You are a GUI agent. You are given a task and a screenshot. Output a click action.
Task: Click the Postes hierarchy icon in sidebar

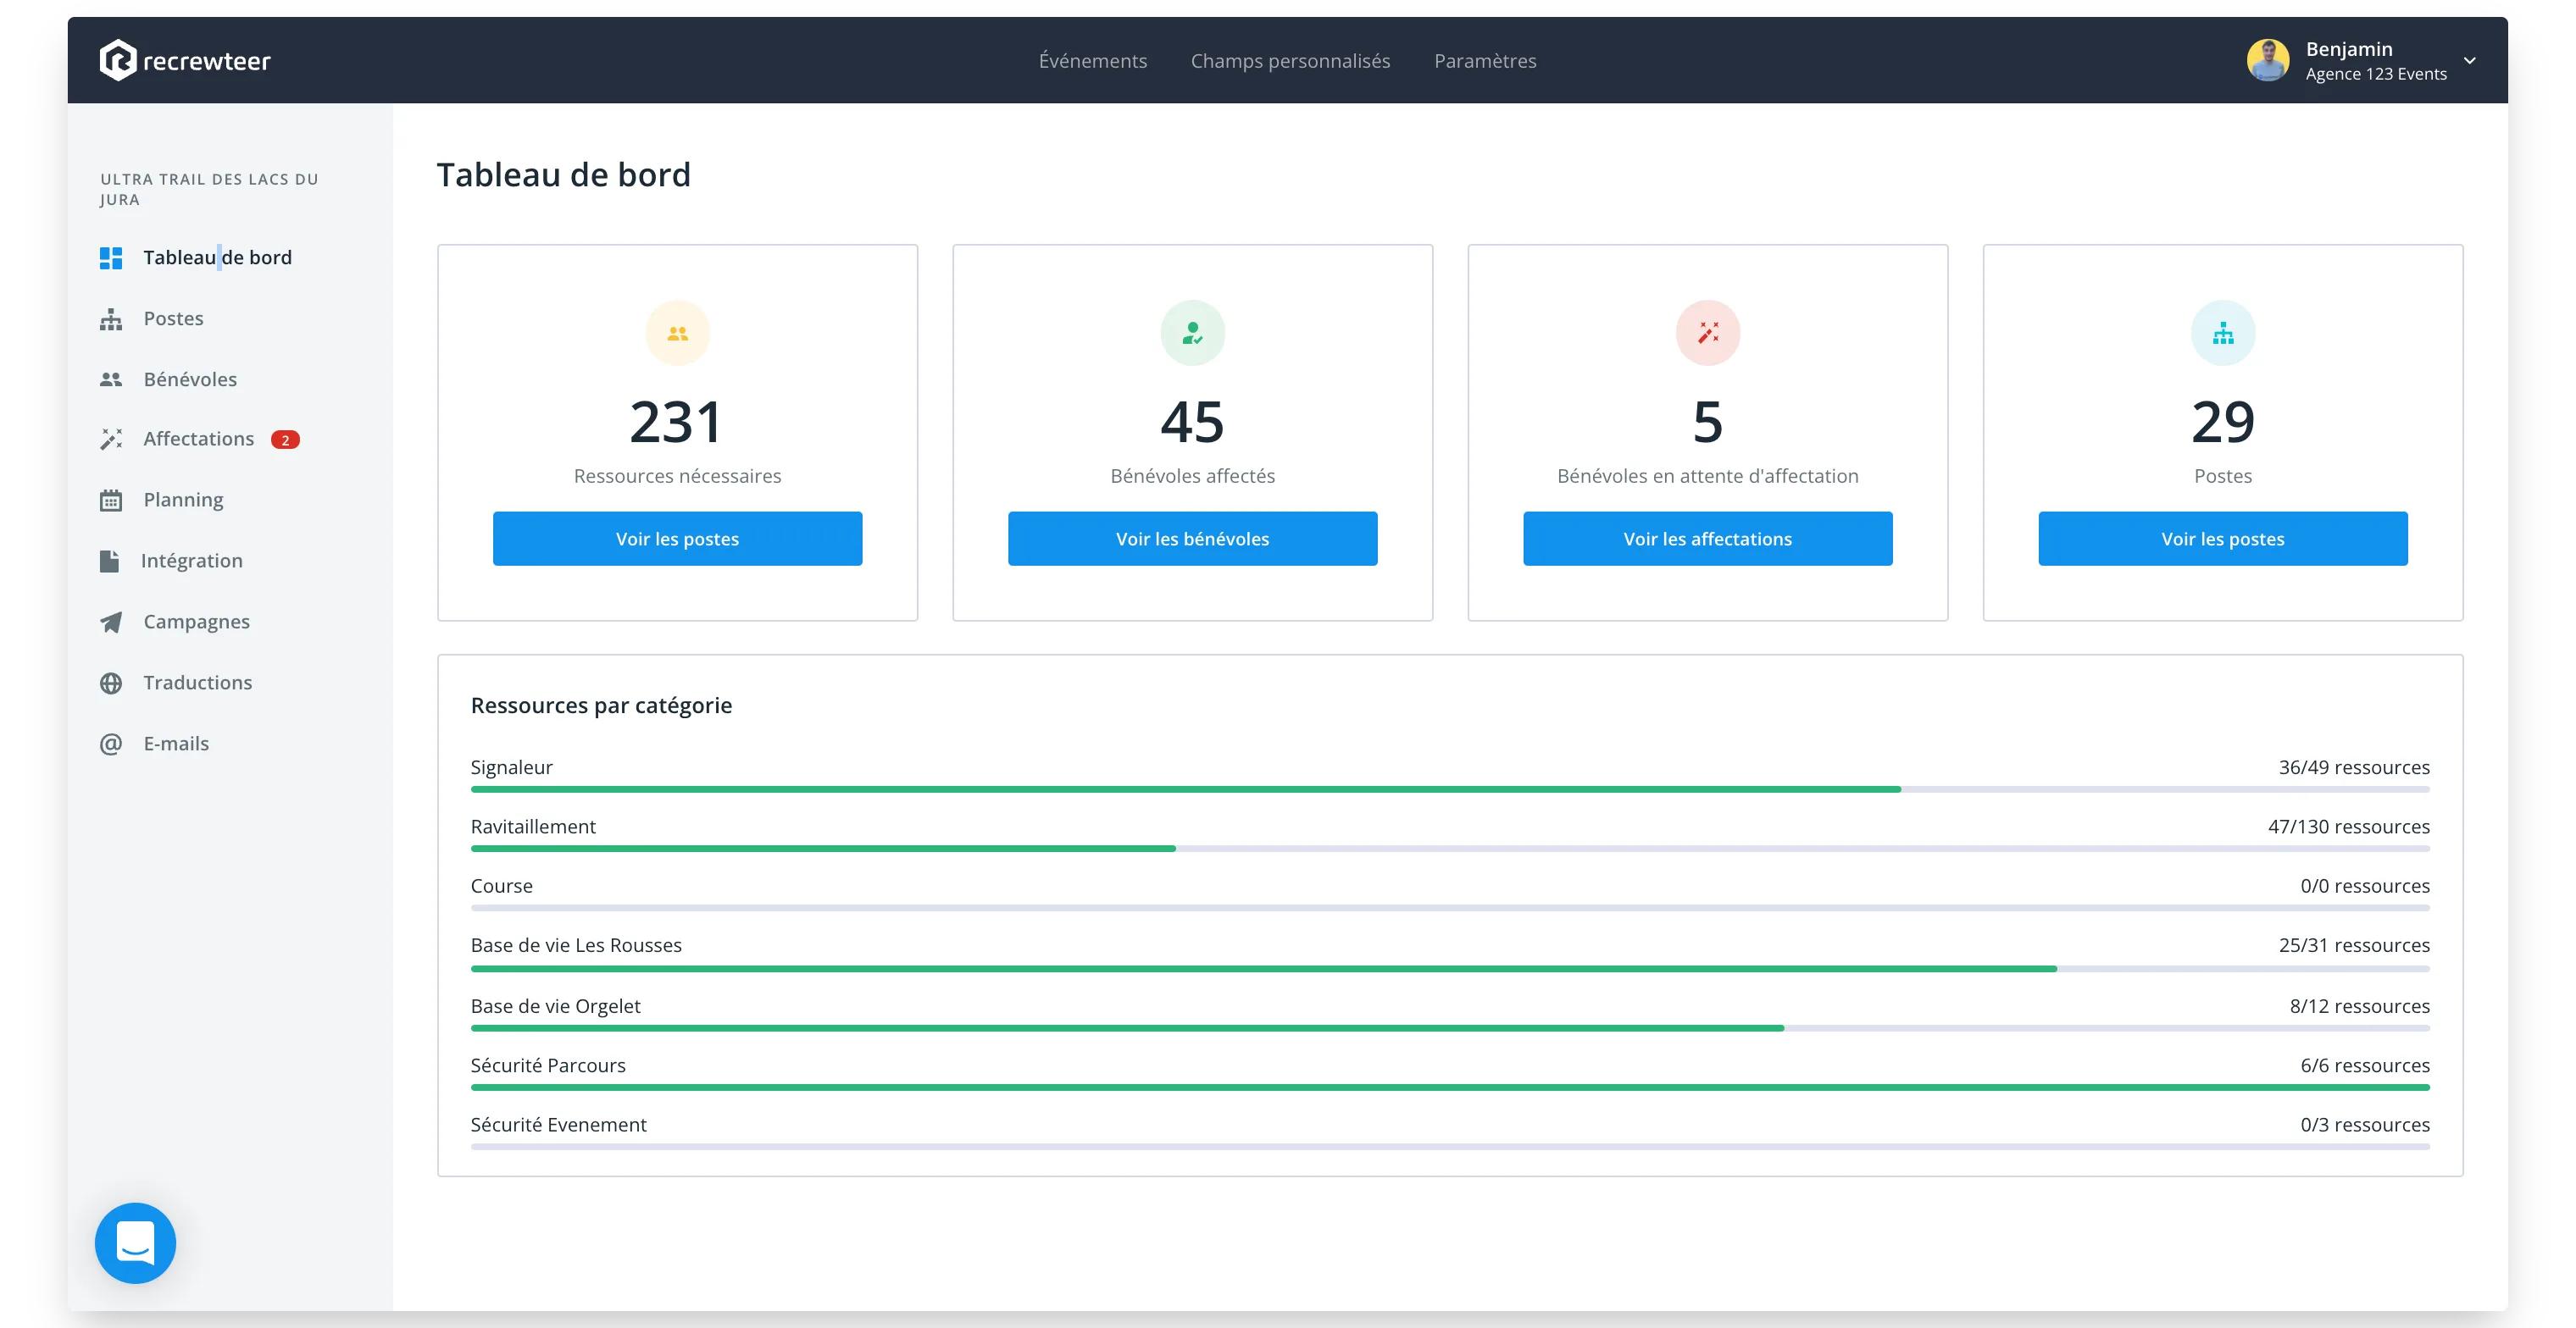coord(111,318)
